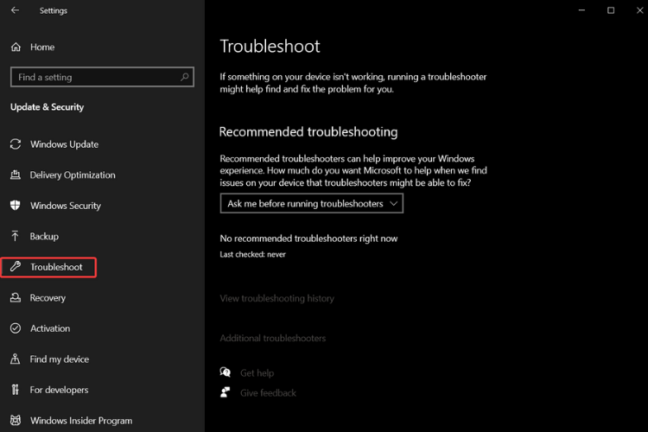Open Additional troubleshooters link

pyautogui.click(x=273, y=338)
